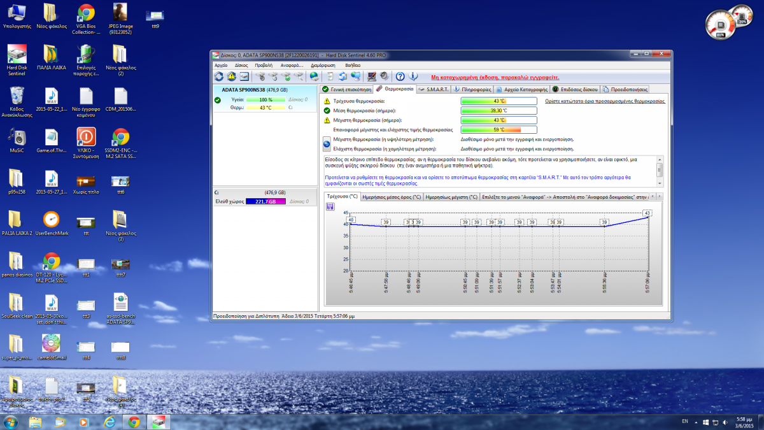The width and height of the screenshot is (764, 430).
Task: Switch to the Γενική επισκόπηση tab
Action: pyautogui.click(x=346, y=90)
